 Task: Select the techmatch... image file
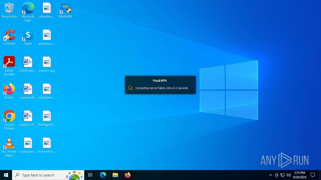[x=47, y=145]
